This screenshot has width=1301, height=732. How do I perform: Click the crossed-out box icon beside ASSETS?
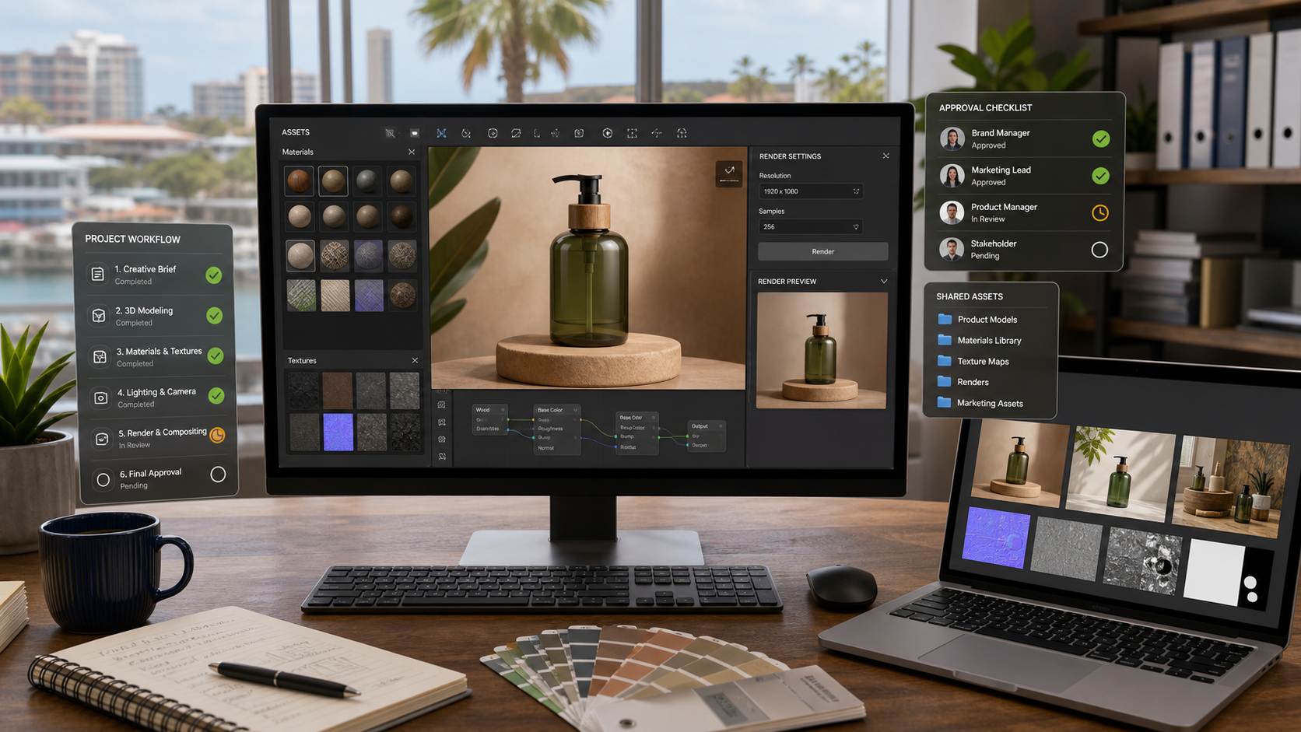[390, 133]
